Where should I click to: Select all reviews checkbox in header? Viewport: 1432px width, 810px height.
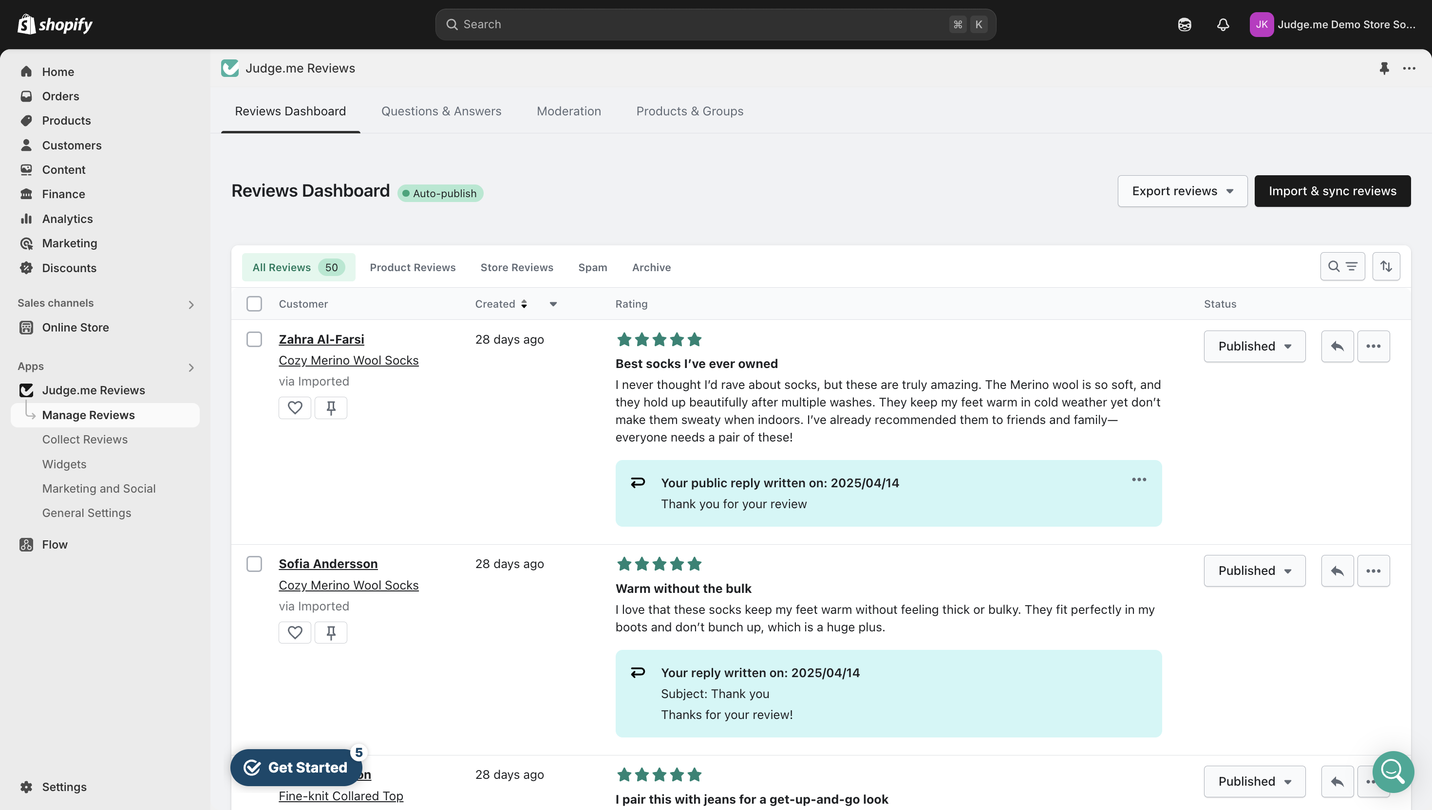(254, 304)
